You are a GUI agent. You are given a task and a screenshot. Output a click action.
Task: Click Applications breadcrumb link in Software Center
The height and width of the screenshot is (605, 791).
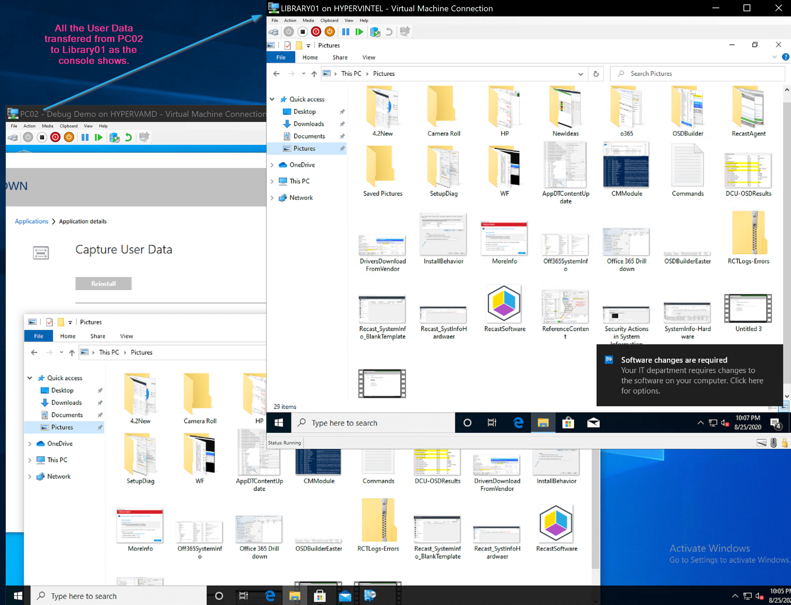click(31, 221)
